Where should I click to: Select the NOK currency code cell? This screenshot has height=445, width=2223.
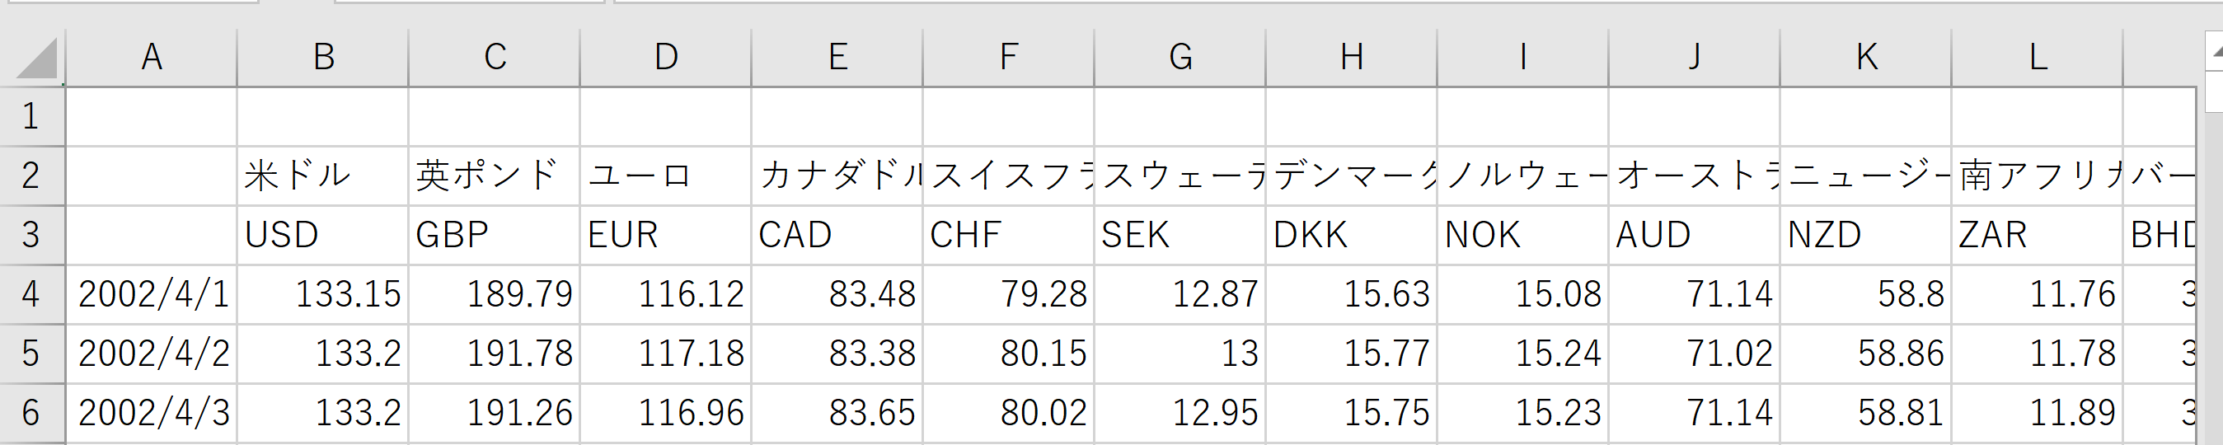pos(1522,235)
